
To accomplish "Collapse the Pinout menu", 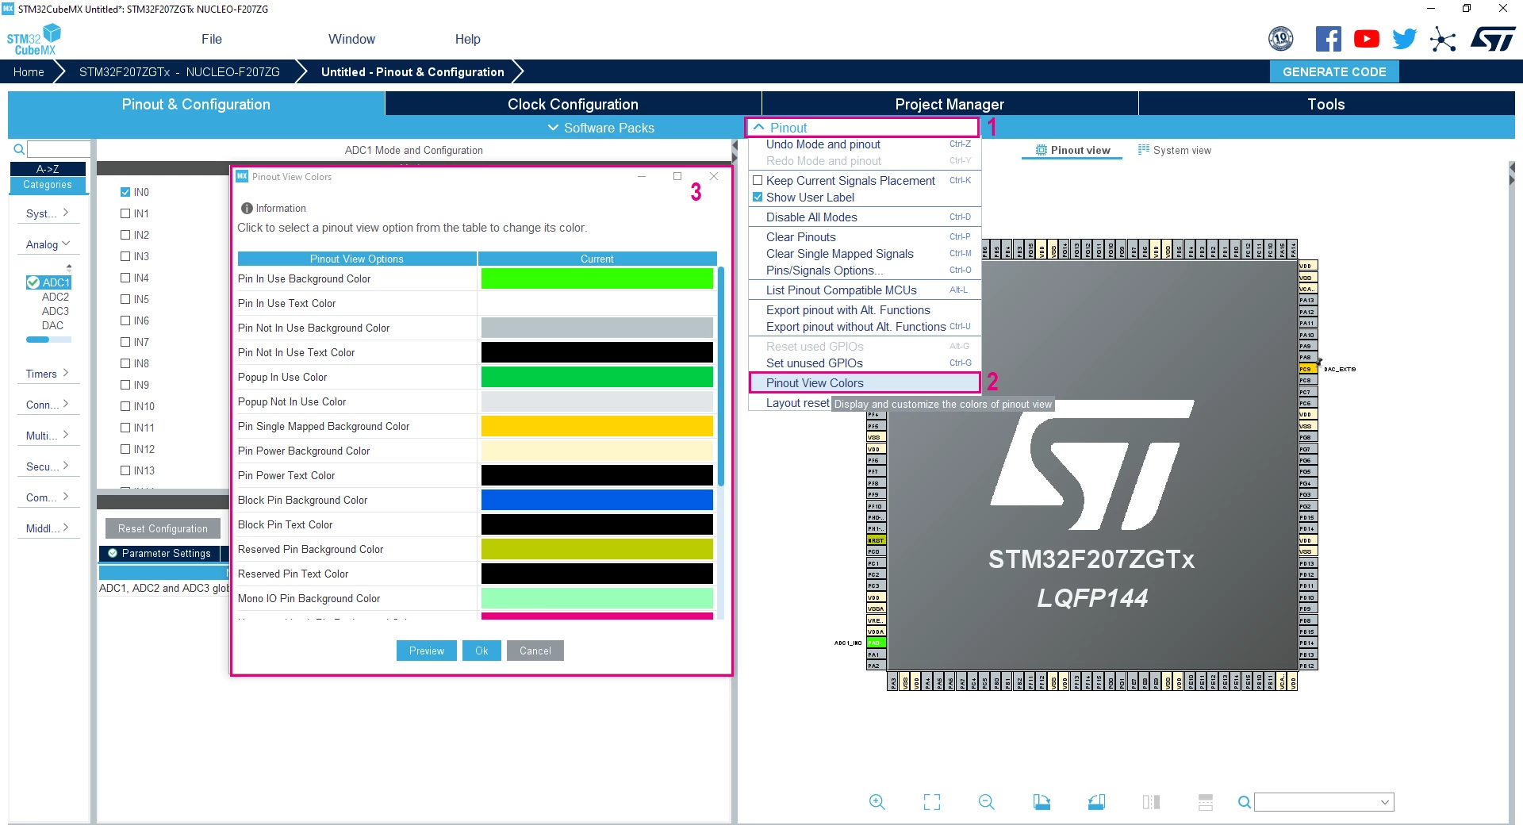I will pos(864,128).
